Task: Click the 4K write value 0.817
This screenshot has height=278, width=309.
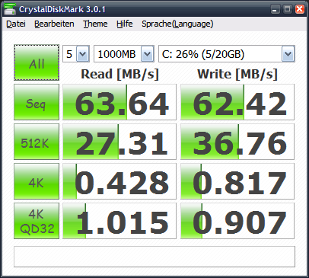Action: pos(237,181)
